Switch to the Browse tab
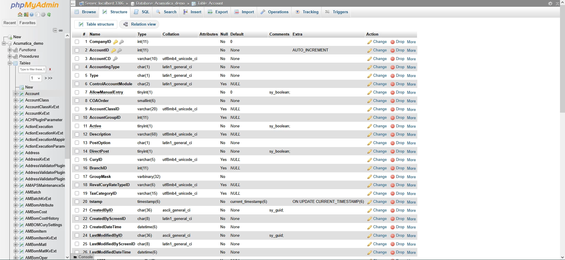The image size is (565, 260). (85, 12)
